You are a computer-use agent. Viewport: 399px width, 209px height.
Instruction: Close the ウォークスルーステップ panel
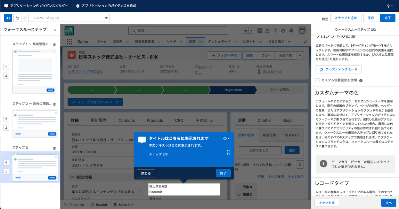point(55,30)
